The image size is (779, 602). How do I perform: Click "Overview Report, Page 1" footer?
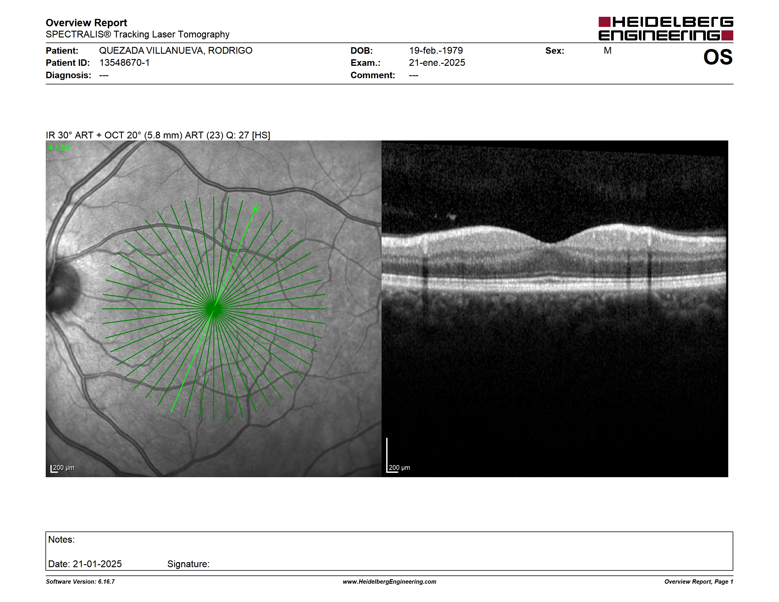coord(699,582)
